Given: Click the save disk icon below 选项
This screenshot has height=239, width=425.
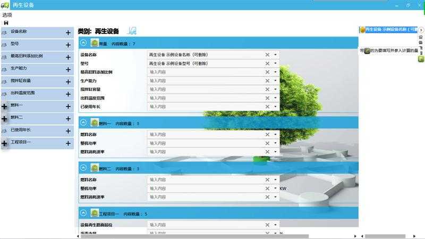Looking at the screenshot, I should [x=6, y=23].
